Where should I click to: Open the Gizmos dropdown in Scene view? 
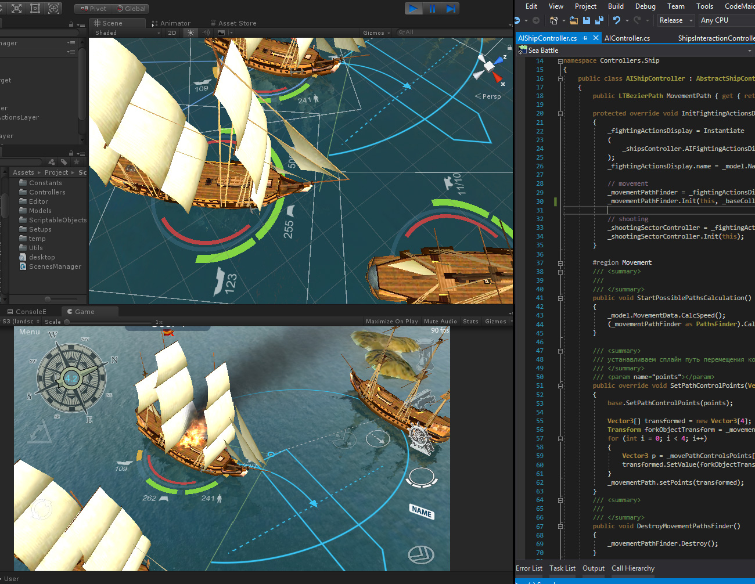coord(375,33)
